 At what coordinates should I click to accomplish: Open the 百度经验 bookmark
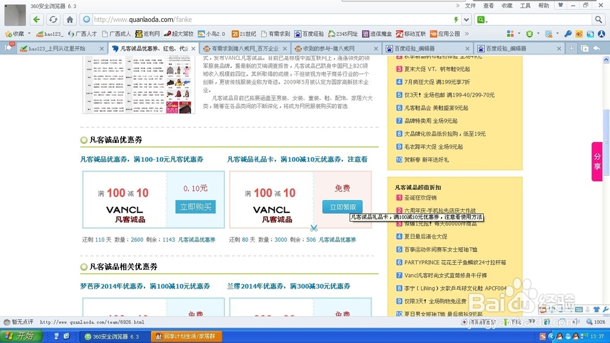309,34
